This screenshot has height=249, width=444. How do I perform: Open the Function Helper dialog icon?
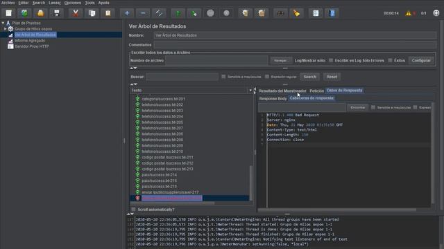tap(316, 13)
